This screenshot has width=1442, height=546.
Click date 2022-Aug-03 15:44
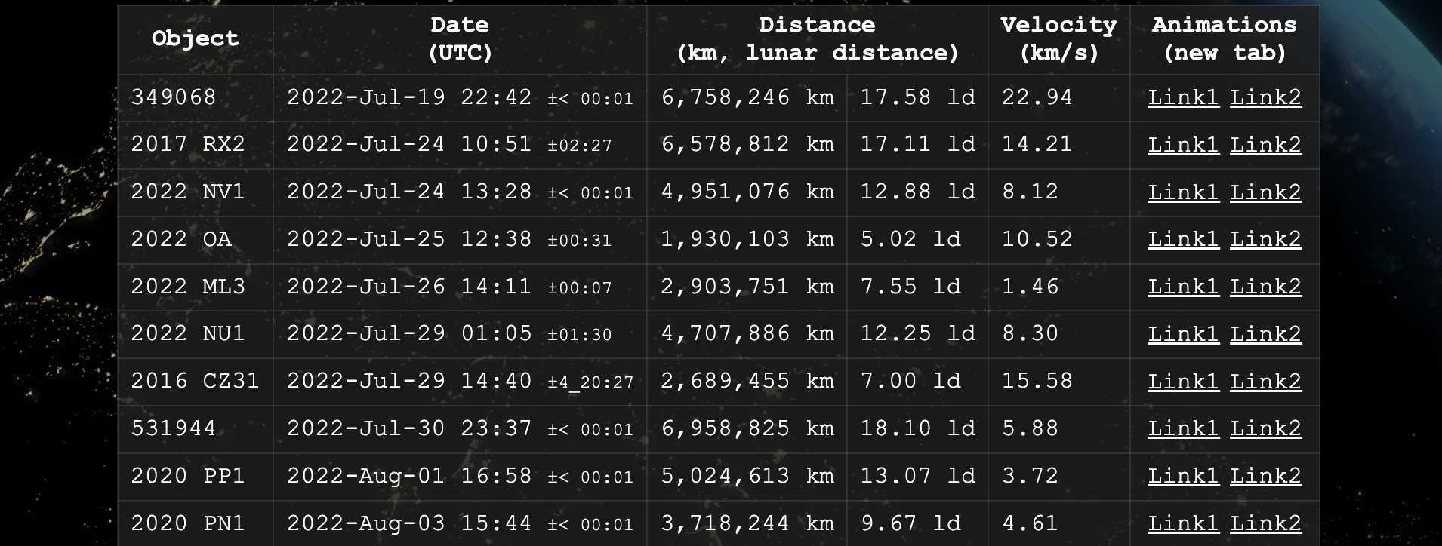click(409, 523)
